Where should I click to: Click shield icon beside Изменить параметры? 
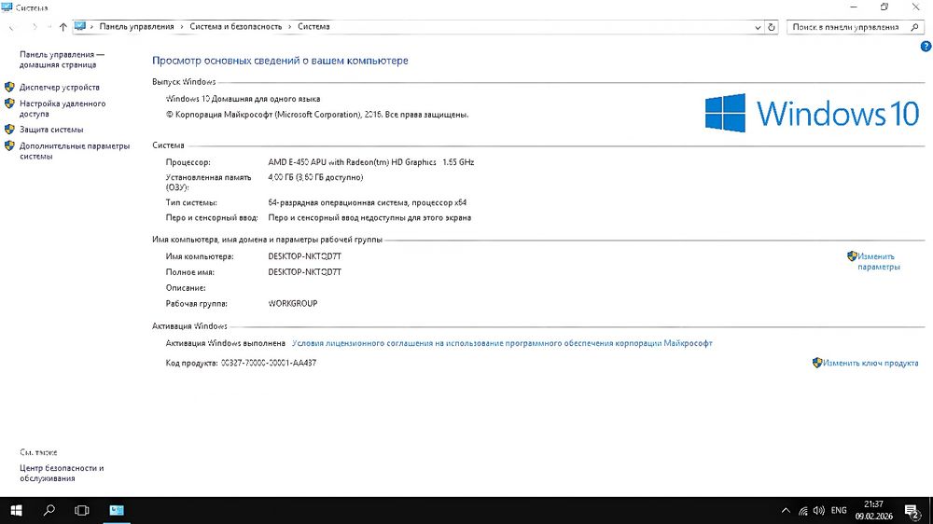[x=852, y=256]
